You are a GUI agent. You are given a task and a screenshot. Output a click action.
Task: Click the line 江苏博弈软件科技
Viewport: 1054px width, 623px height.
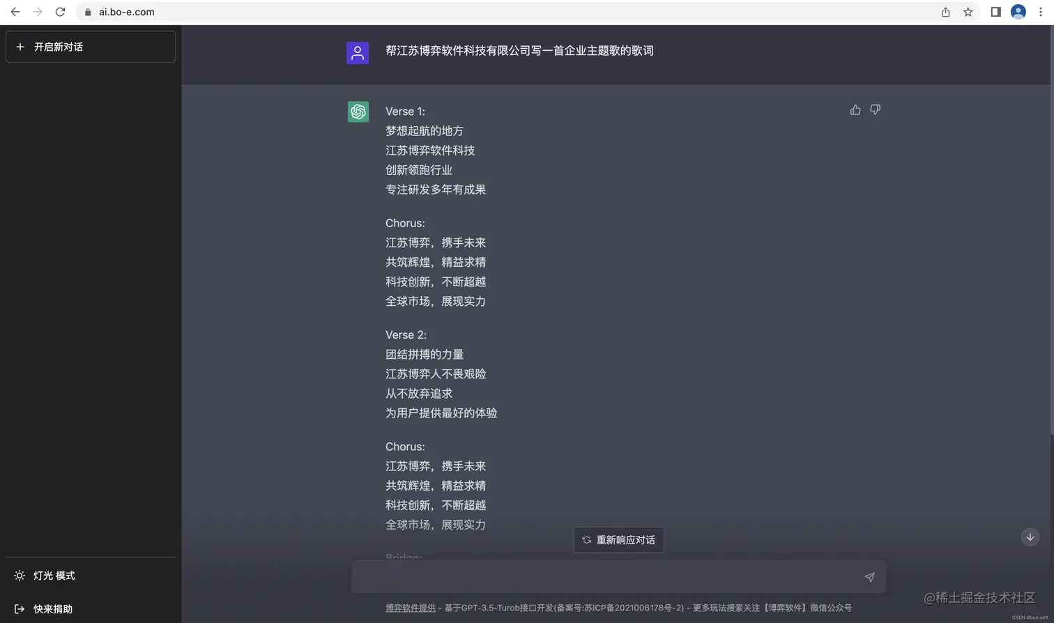coord(430,151)
